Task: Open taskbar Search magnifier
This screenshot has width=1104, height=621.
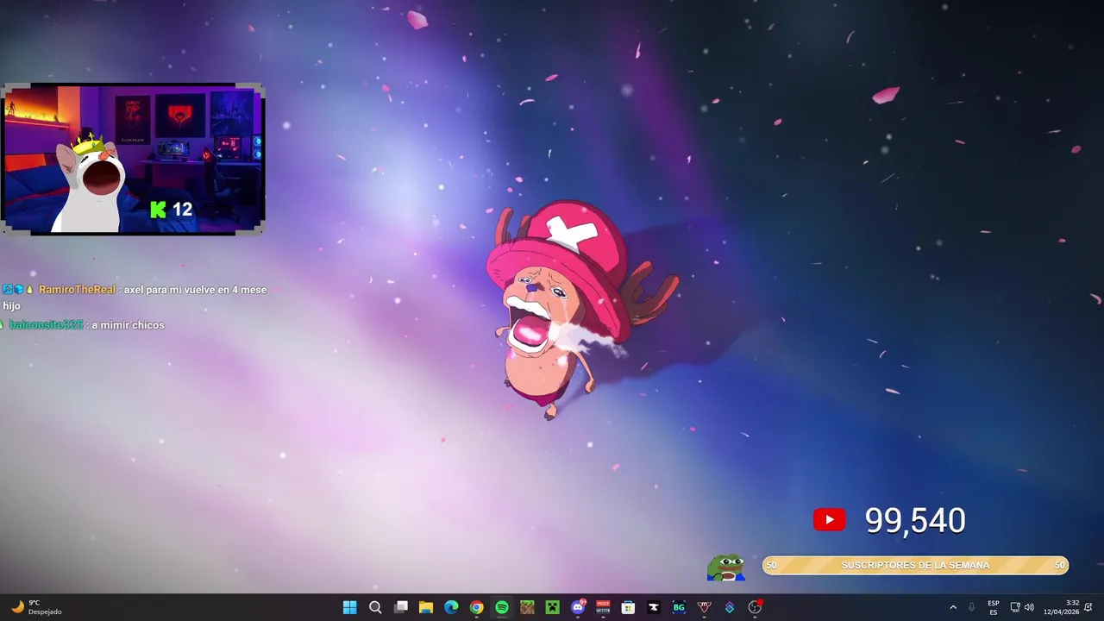Action: [x=375, y=607]
